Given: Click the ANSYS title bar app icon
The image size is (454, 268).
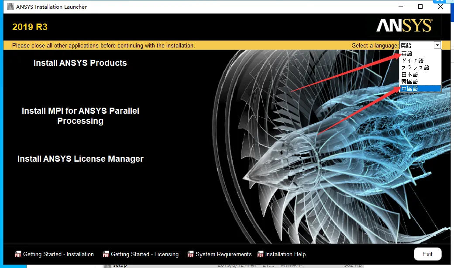Looking at the screenshot, I should coord(10,7).
